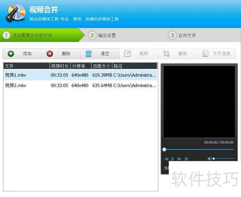The height and width of the screenshot is (197, 241).
Task: Mute audio via the speaker icon
Action: click(210, 158)
